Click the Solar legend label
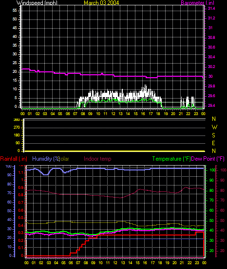This screenshot has width=227, height=269. pos(64,159)
